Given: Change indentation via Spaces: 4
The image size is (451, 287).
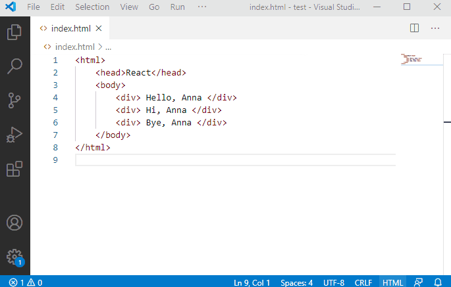Looking at the screenshot, I should point(296,282).
